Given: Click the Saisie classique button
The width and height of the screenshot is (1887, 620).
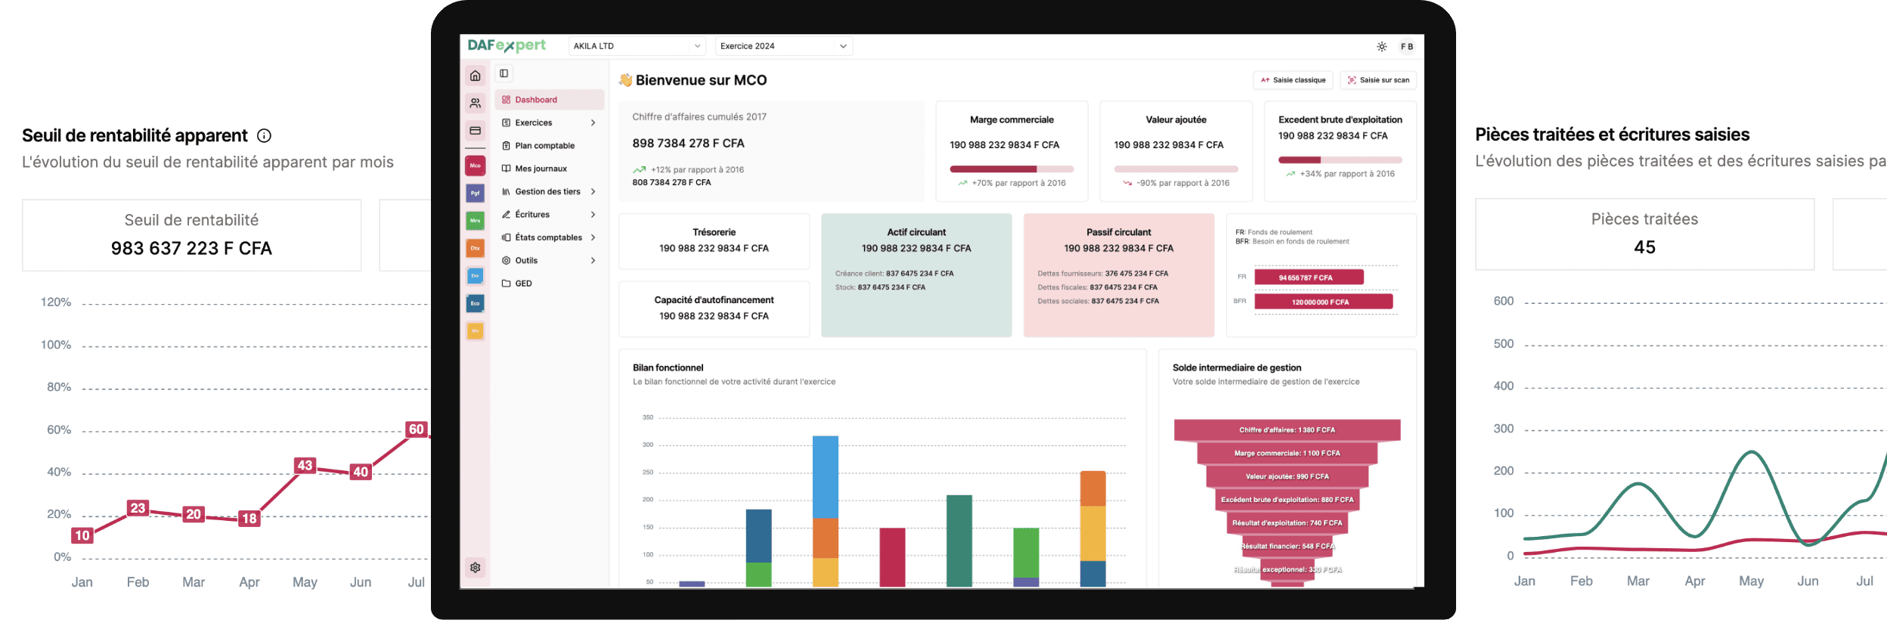Looking at the screenshot, I should (1293, 80).
